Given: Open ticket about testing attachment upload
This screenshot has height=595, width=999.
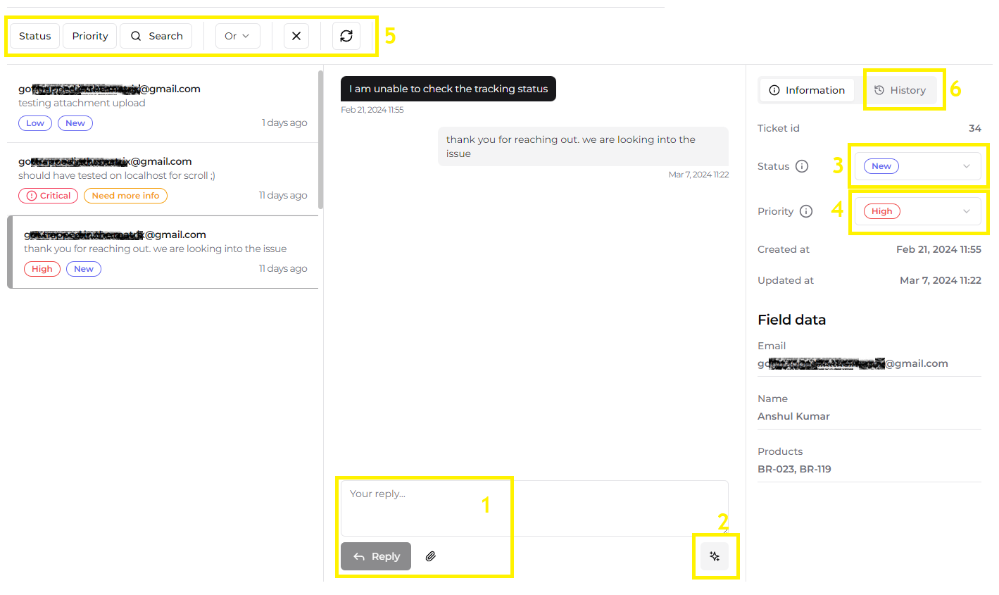Looking at the screenshot, I should [x=162, y=103].
